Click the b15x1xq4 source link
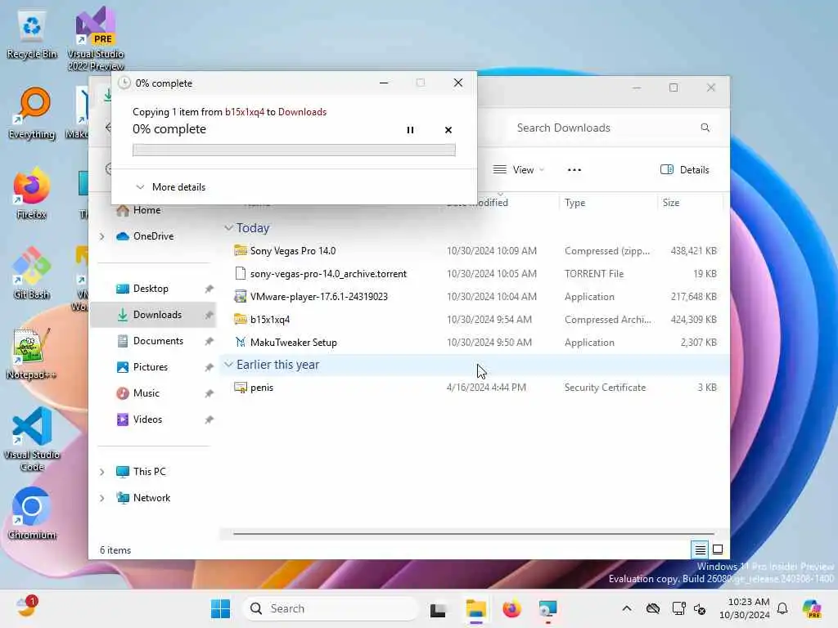The image size is (838, 628). (244, 111)
